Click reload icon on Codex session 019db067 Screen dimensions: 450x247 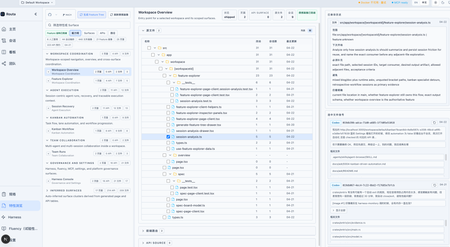click(x=435, y=185)
